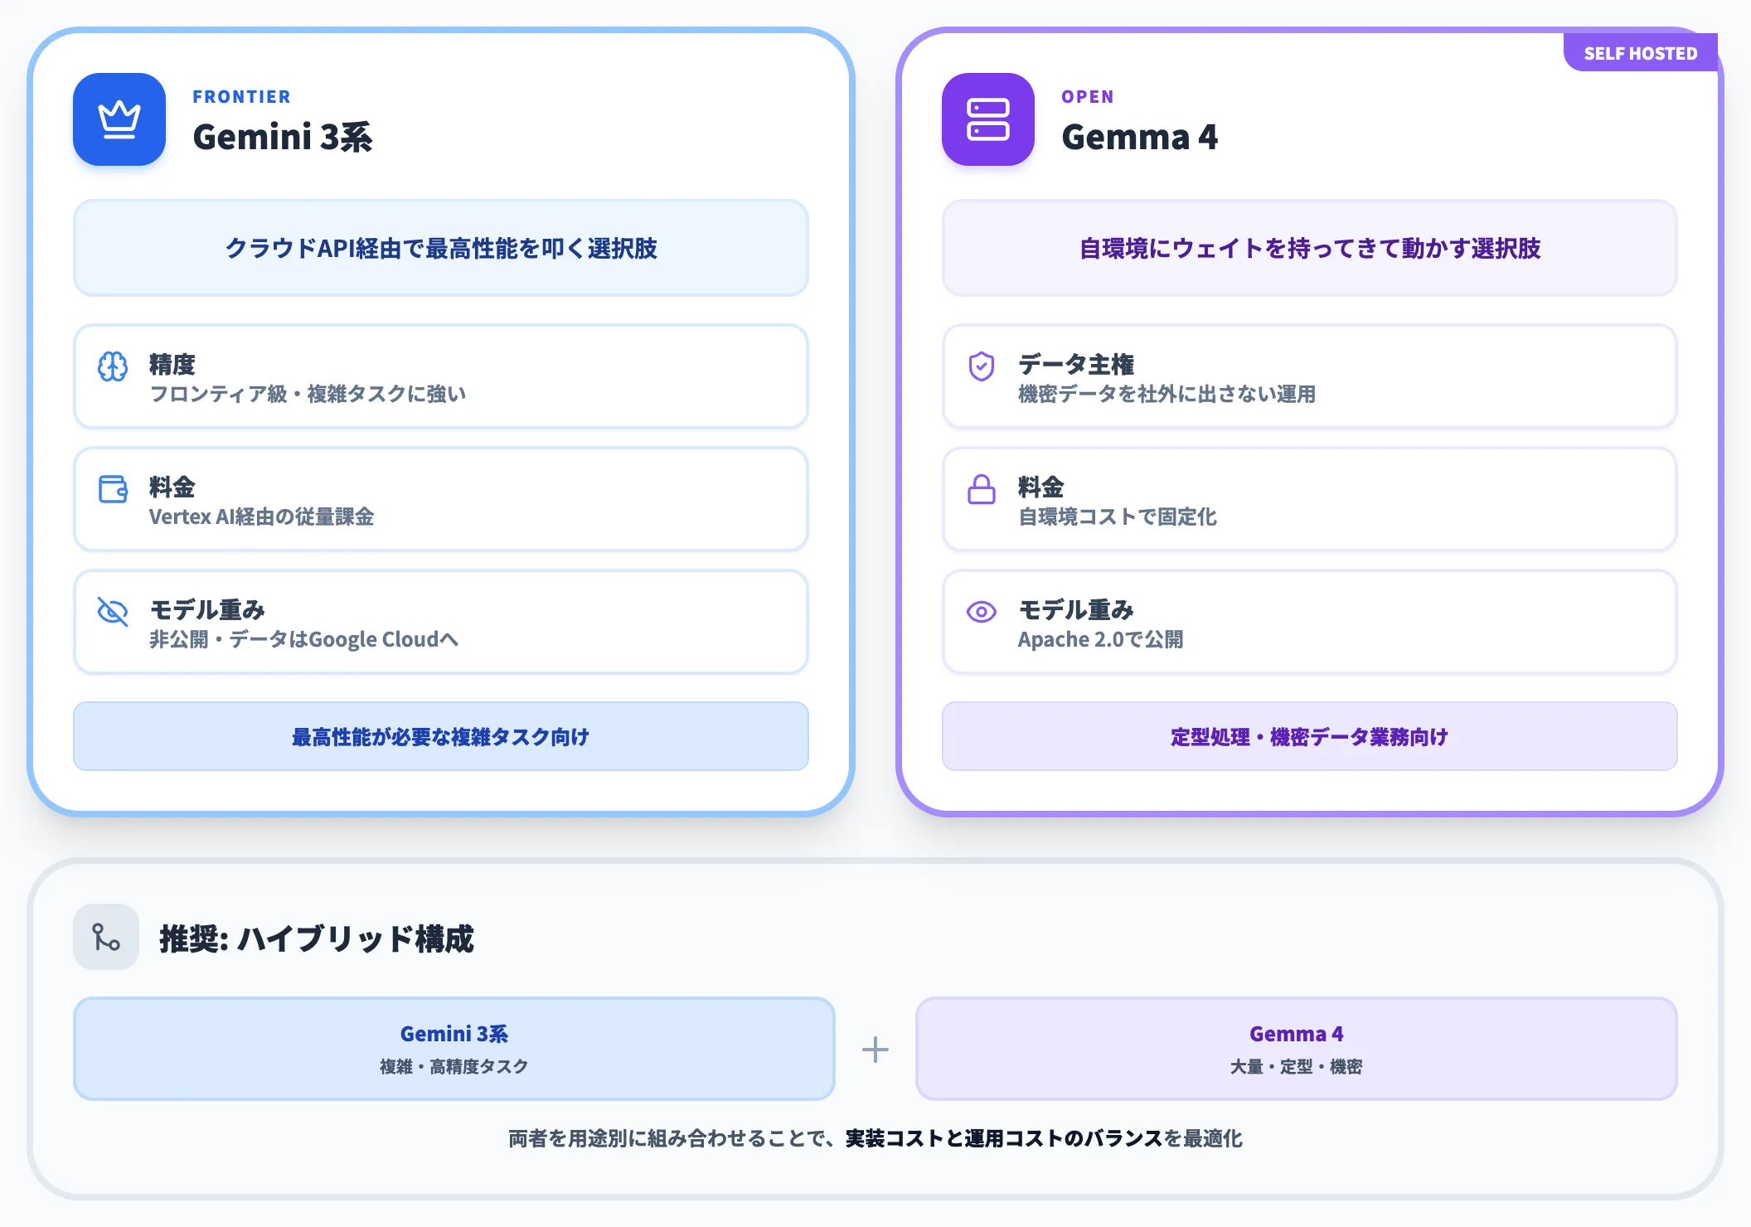Click the shield check icon beside データ主権
This screenshot has height=1227, width=1751.
982,366
